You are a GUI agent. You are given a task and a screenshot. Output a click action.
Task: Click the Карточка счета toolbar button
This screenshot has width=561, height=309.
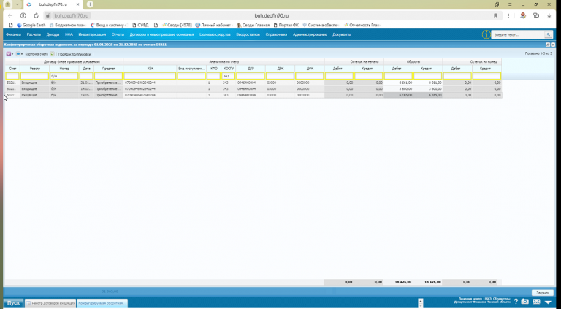tap(37, 54)
